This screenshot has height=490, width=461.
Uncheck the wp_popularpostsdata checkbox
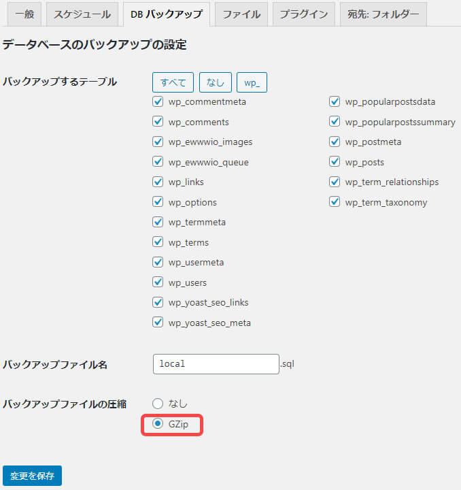pyautogui.click(x=335, y=102)
